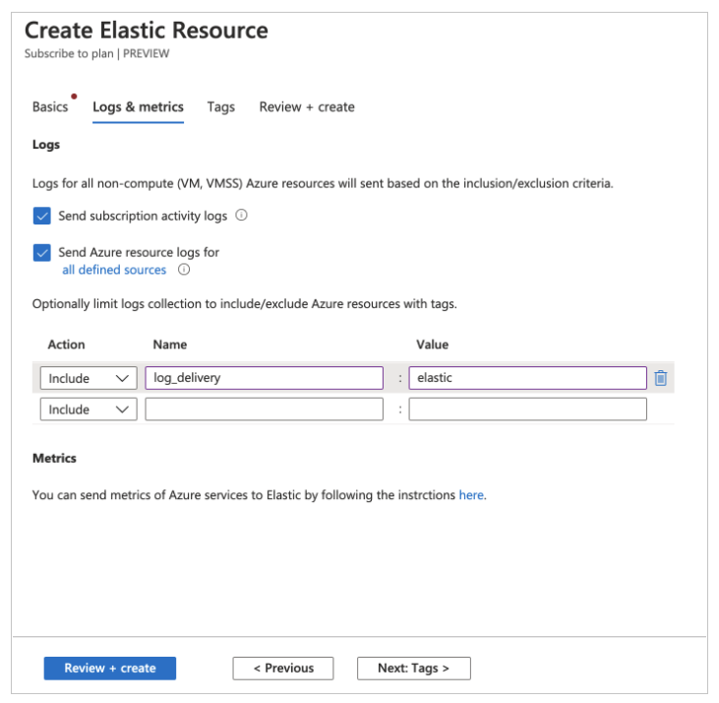The width and height of the screenshot is (719, 703).
Task: Open the all defined sources link
Action: [x=114, y=270]
